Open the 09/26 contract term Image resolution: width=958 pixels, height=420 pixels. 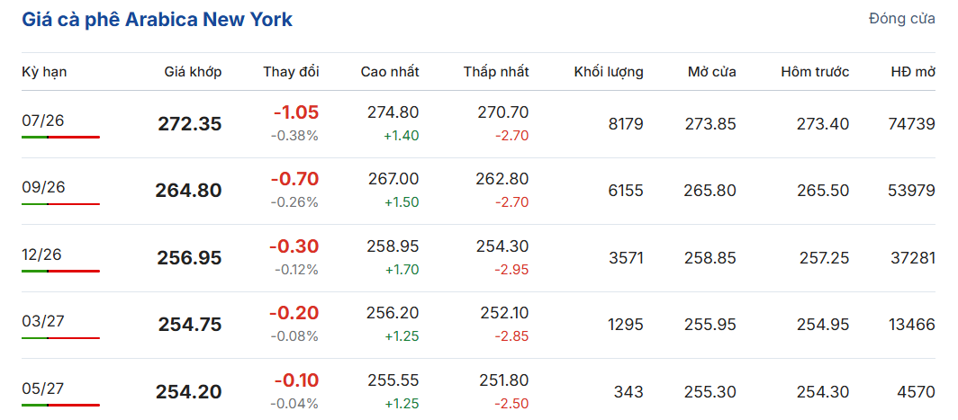point(41,188)
